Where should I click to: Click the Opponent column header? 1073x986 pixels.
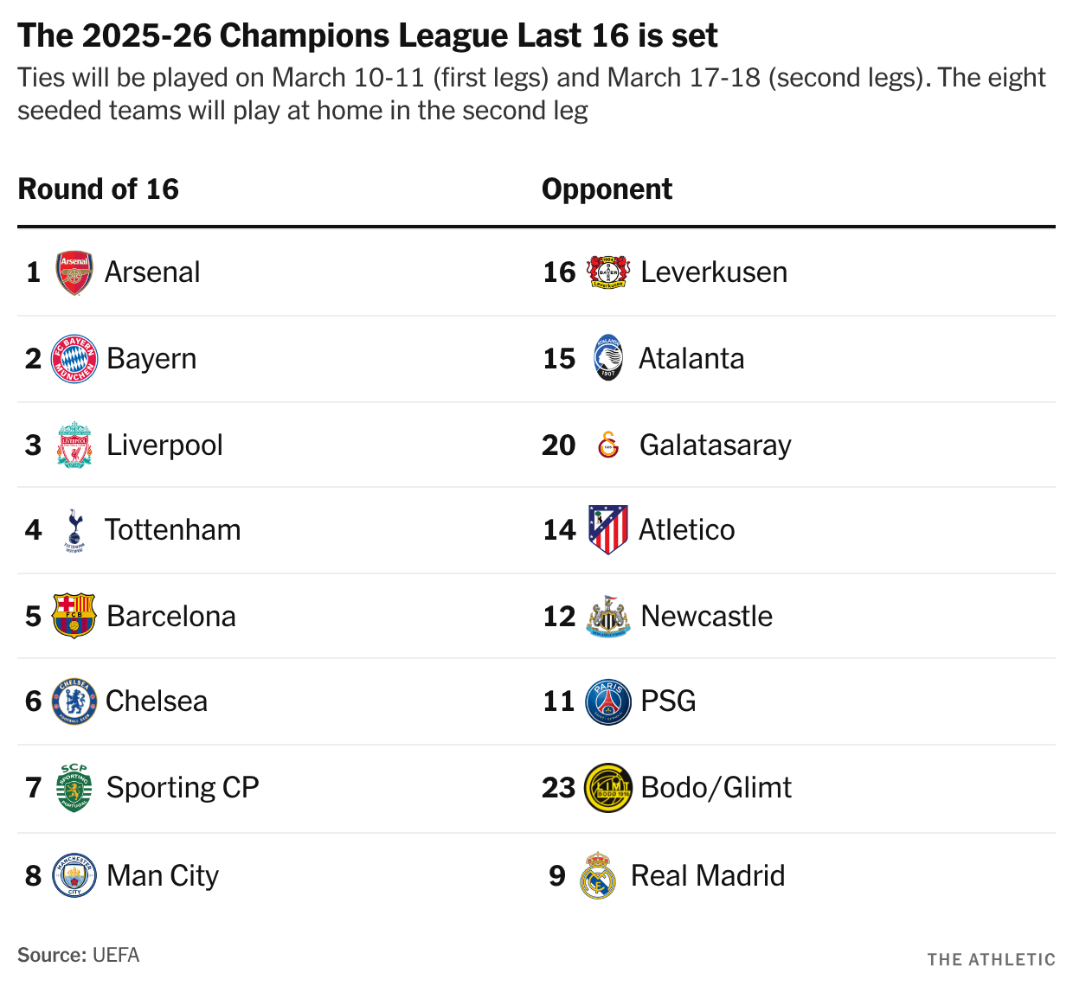[607, 189]
